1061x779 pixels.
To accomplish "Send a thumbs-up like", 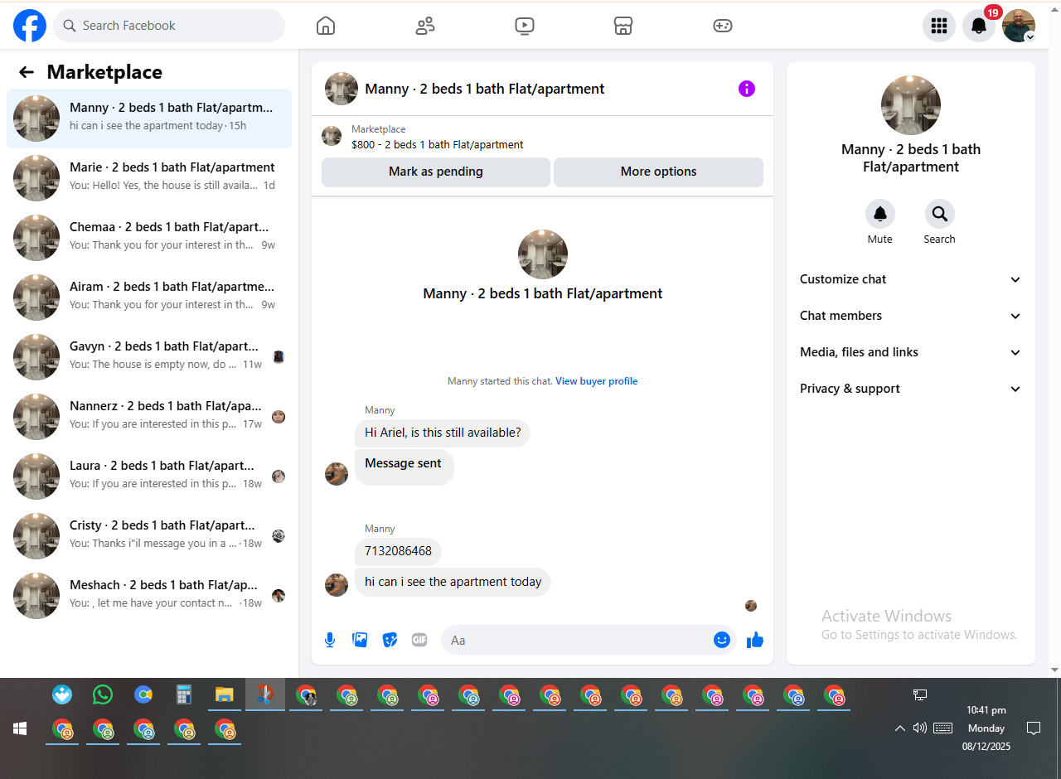I will tap(755, 640).
